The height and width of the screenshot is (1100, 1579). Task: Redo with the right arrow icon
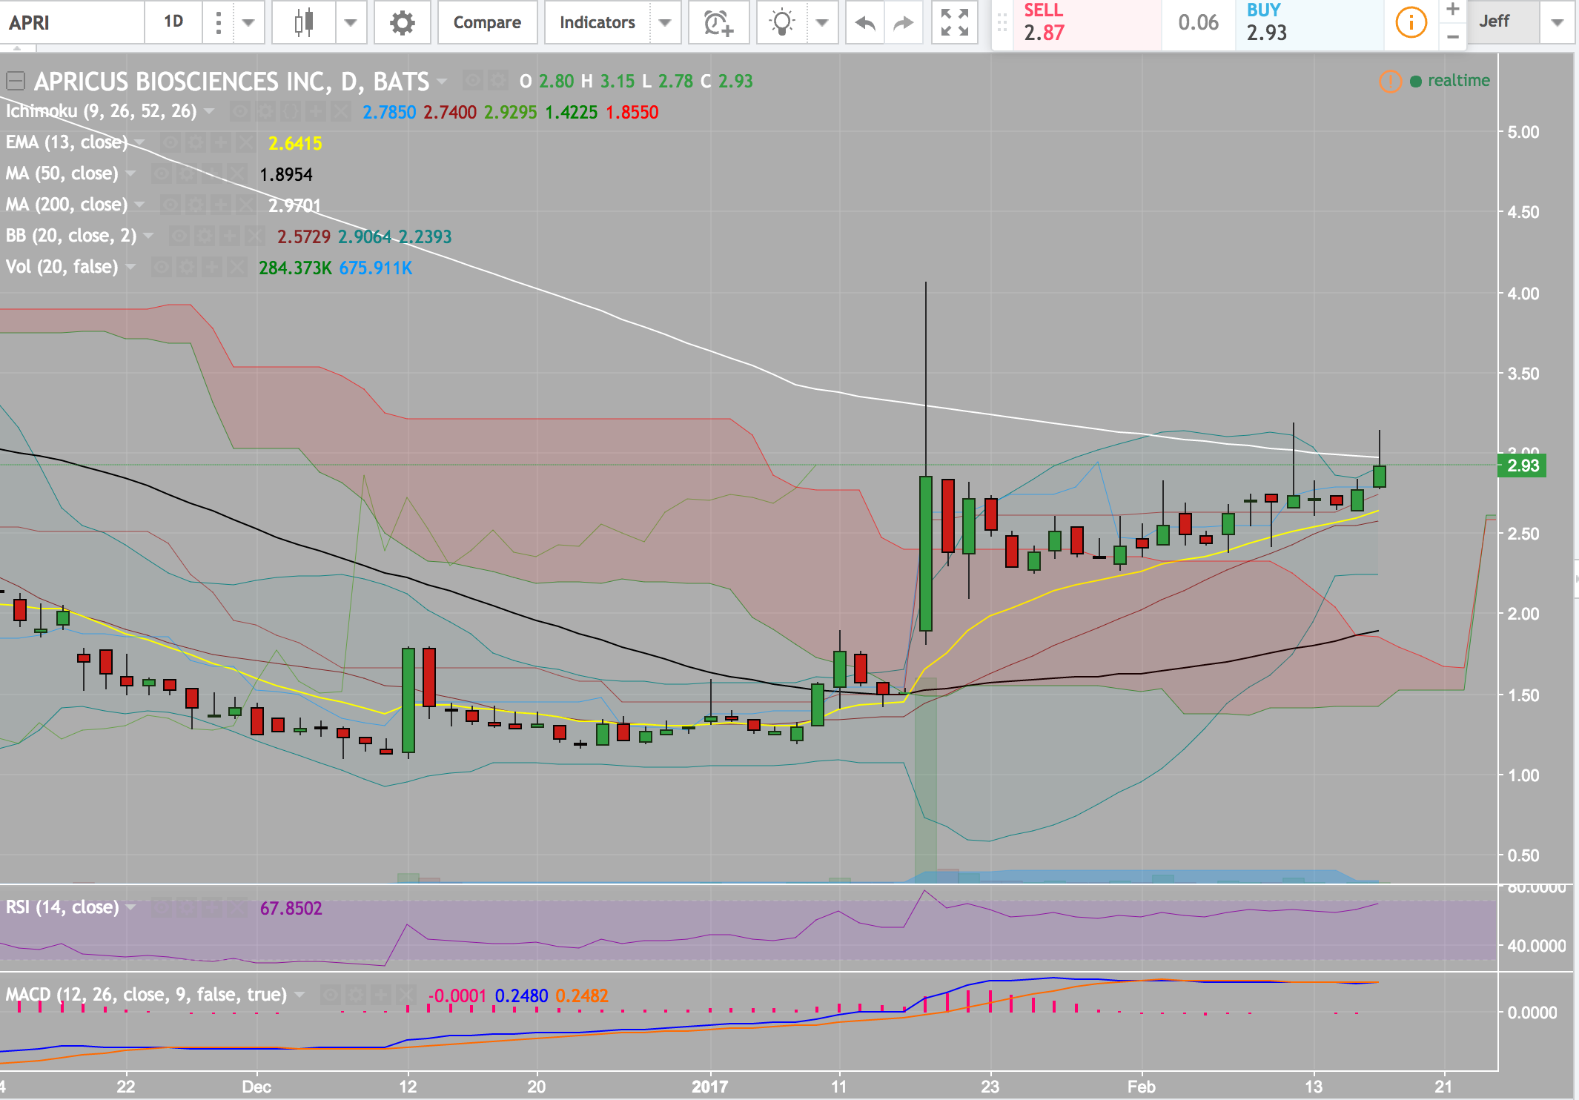click(x=903, y=22)
